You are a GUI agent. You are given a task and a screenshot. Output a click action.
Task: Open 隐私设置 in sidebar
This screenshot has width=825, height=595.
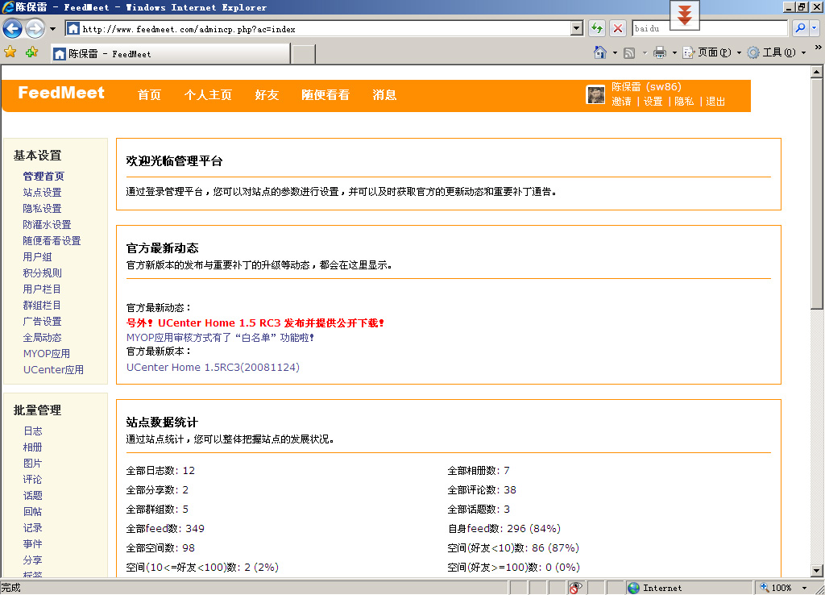point(42,209)
